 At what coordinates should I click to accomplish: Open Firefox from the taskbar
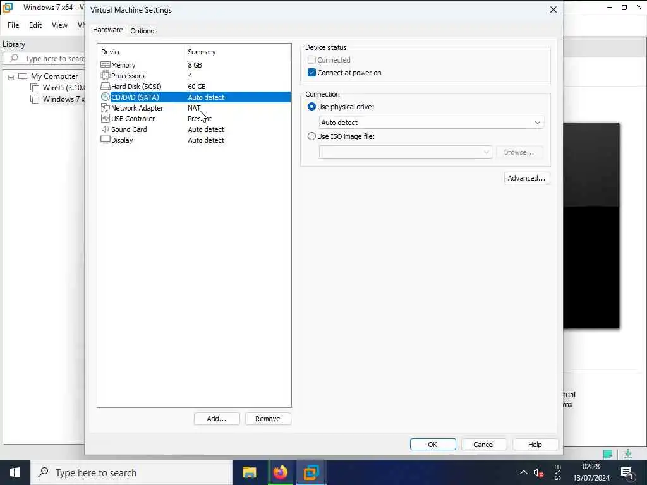tap(280, 472)
